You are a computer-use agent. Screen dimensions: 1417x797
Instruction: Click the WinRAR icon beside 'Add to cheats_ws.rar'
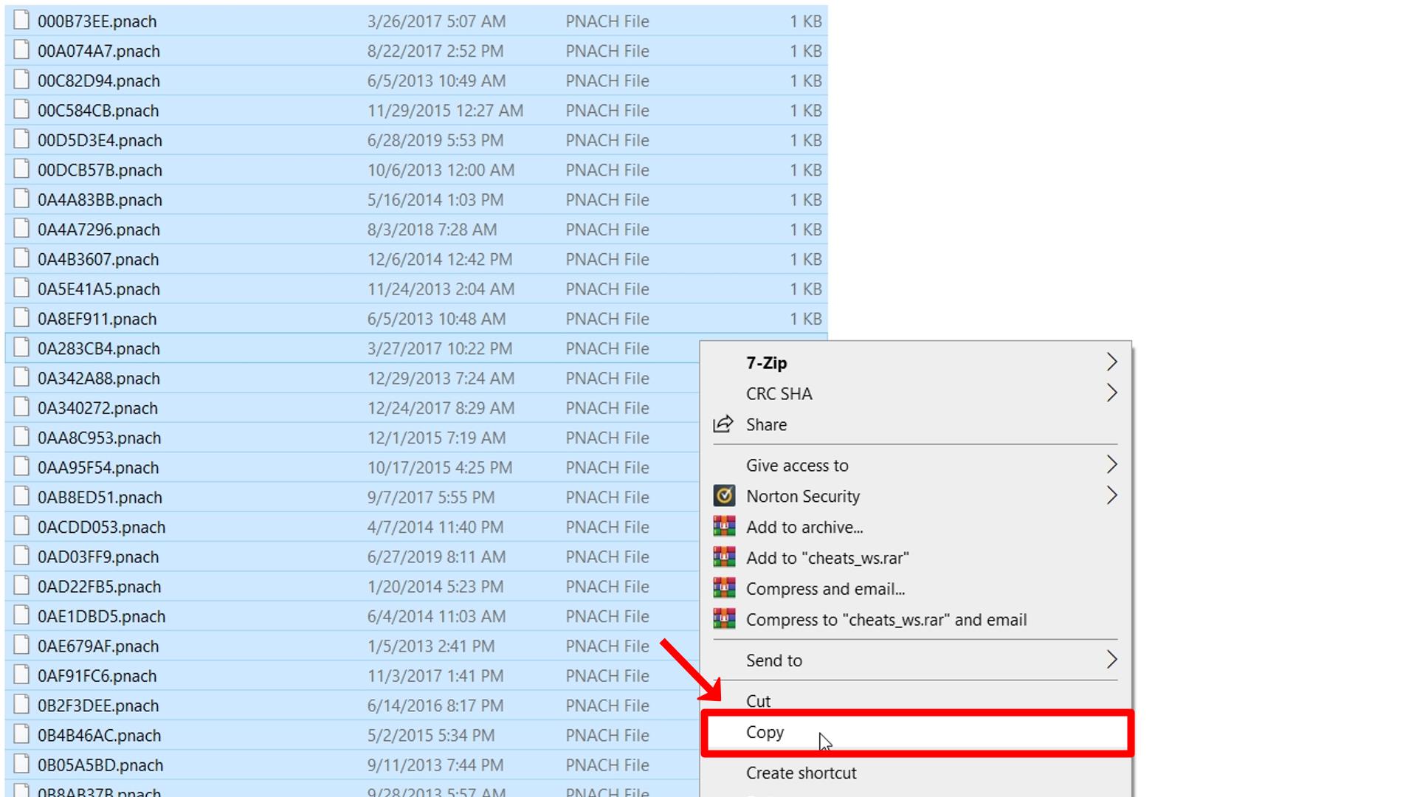(x=724, y=558)
